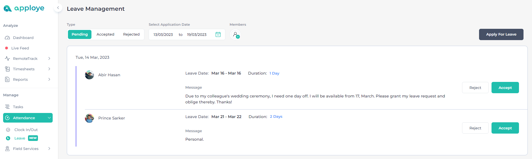Collapse the Attendance menu chevron

(49, 118)
